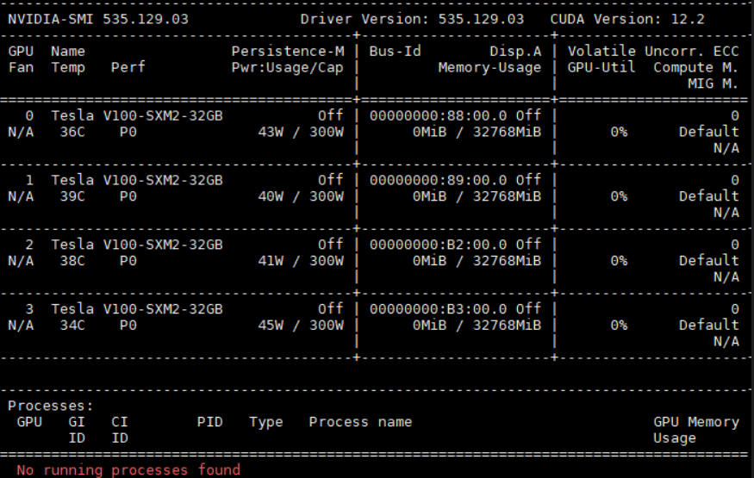Click the 43W / 300W power reading

[x=301, y=132]
